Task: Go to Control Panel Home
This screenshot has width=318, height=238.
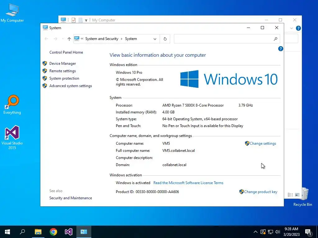Action: pyautogui.click(x=66, y=52)
